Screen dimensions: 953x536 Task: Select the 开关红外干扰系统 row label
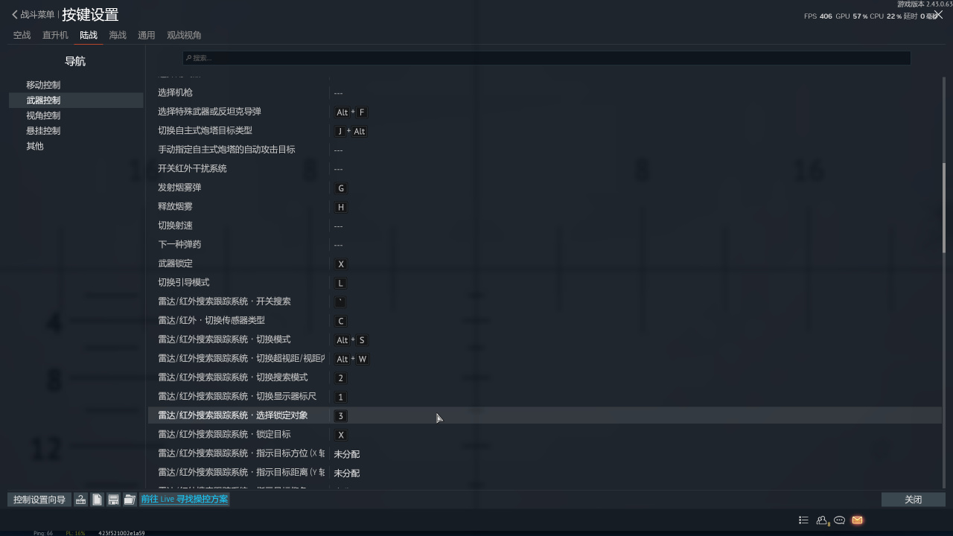[192, 168]
